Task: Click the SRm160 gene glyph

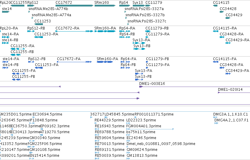Action: pyautogui.click(x=105, y=6)
